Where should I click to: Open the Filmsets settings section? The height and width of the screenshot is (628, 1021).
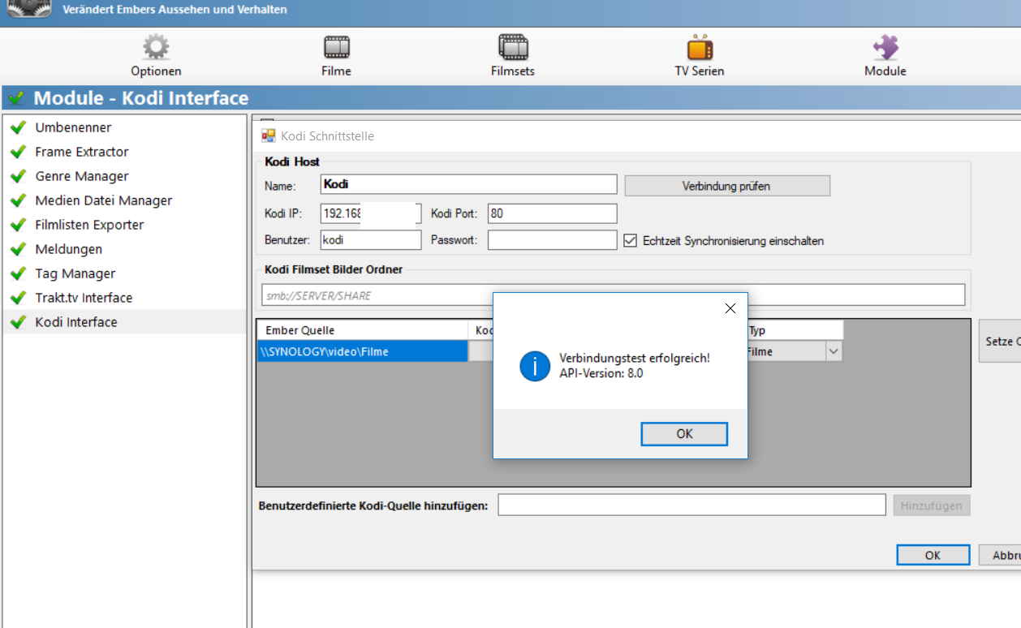(513, 55)
